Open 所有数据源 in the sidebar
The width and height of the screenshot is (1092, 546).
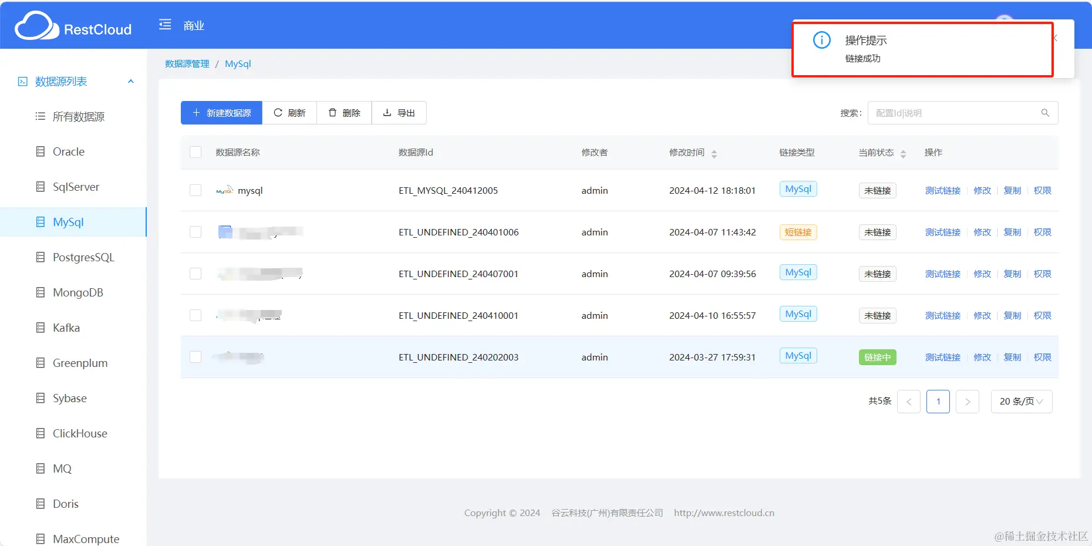[73, 116]
